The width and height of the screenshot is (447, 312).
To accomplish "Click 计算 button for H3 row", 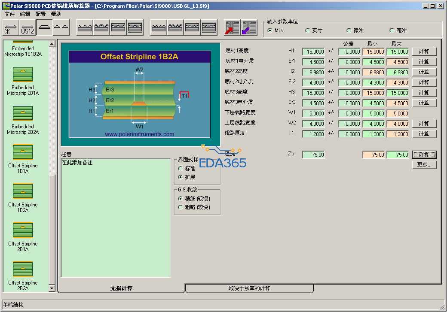I will pyautogui.click(x=424, y=93).
